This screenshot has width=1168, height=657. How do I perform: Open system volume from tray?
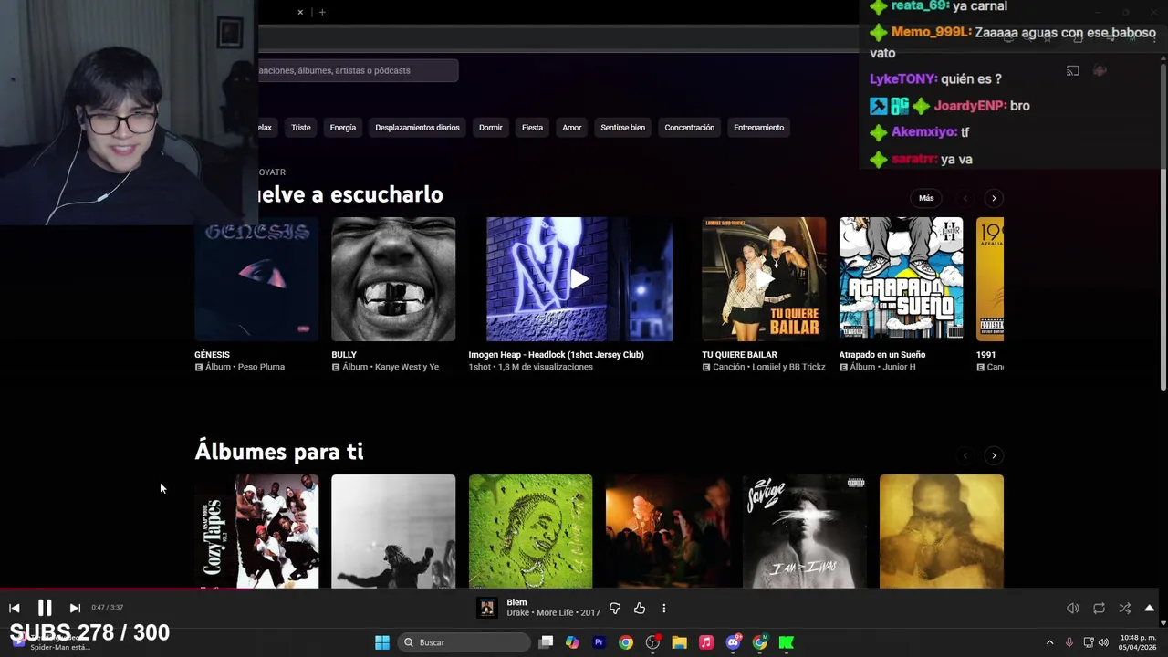click(x=1104, y=642)
